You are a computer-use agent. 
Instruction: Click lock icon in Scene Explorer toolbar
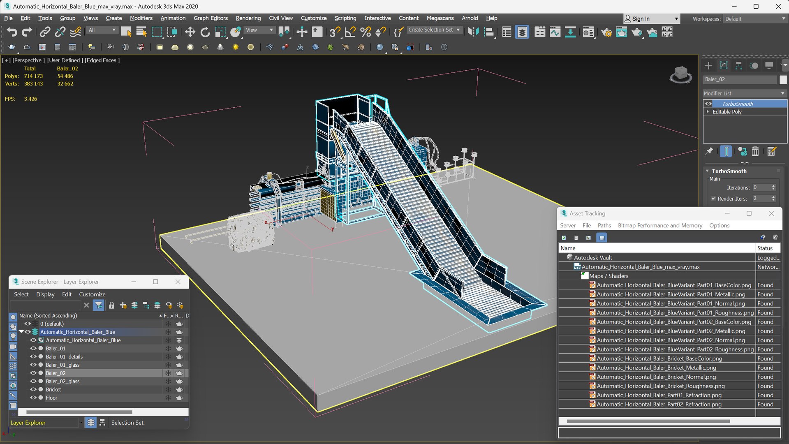(x=111, y=305)
